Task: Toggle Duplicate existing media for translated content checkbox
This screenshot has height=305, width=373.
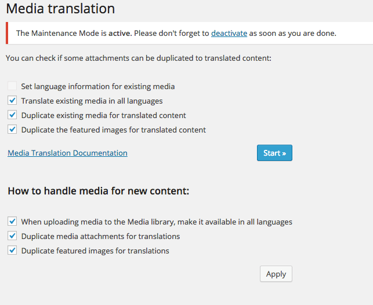Action: (12, 115)
